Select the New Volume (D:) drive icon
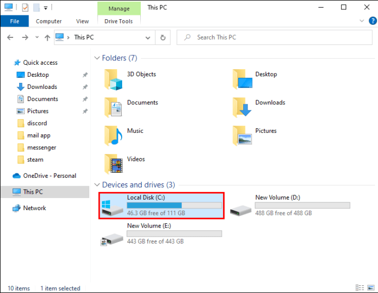 240,210
